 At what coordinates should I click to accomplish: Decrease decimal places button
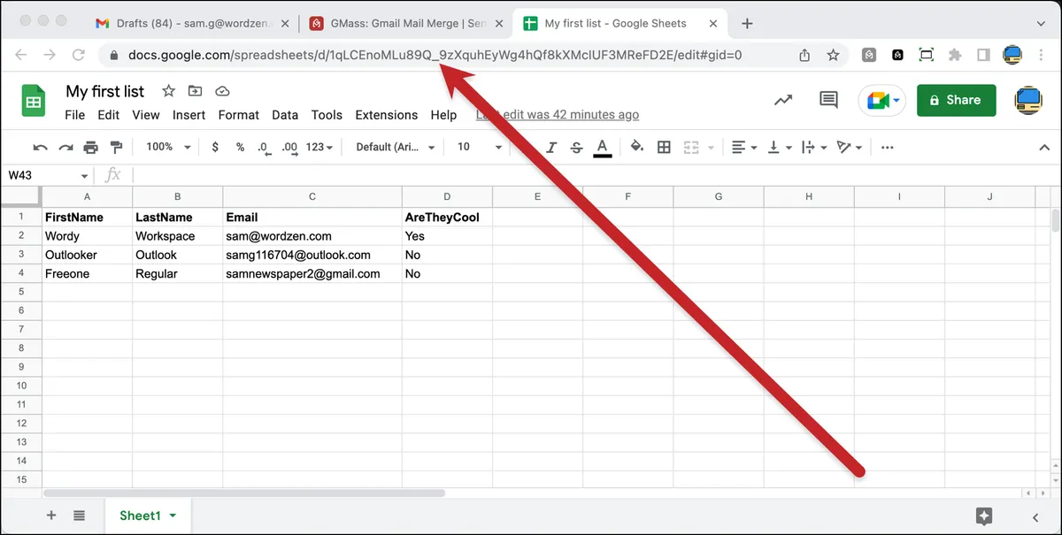point(264,148)
